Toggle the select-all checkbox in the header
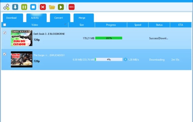The image size is (193, 122). tap(5, 25)
